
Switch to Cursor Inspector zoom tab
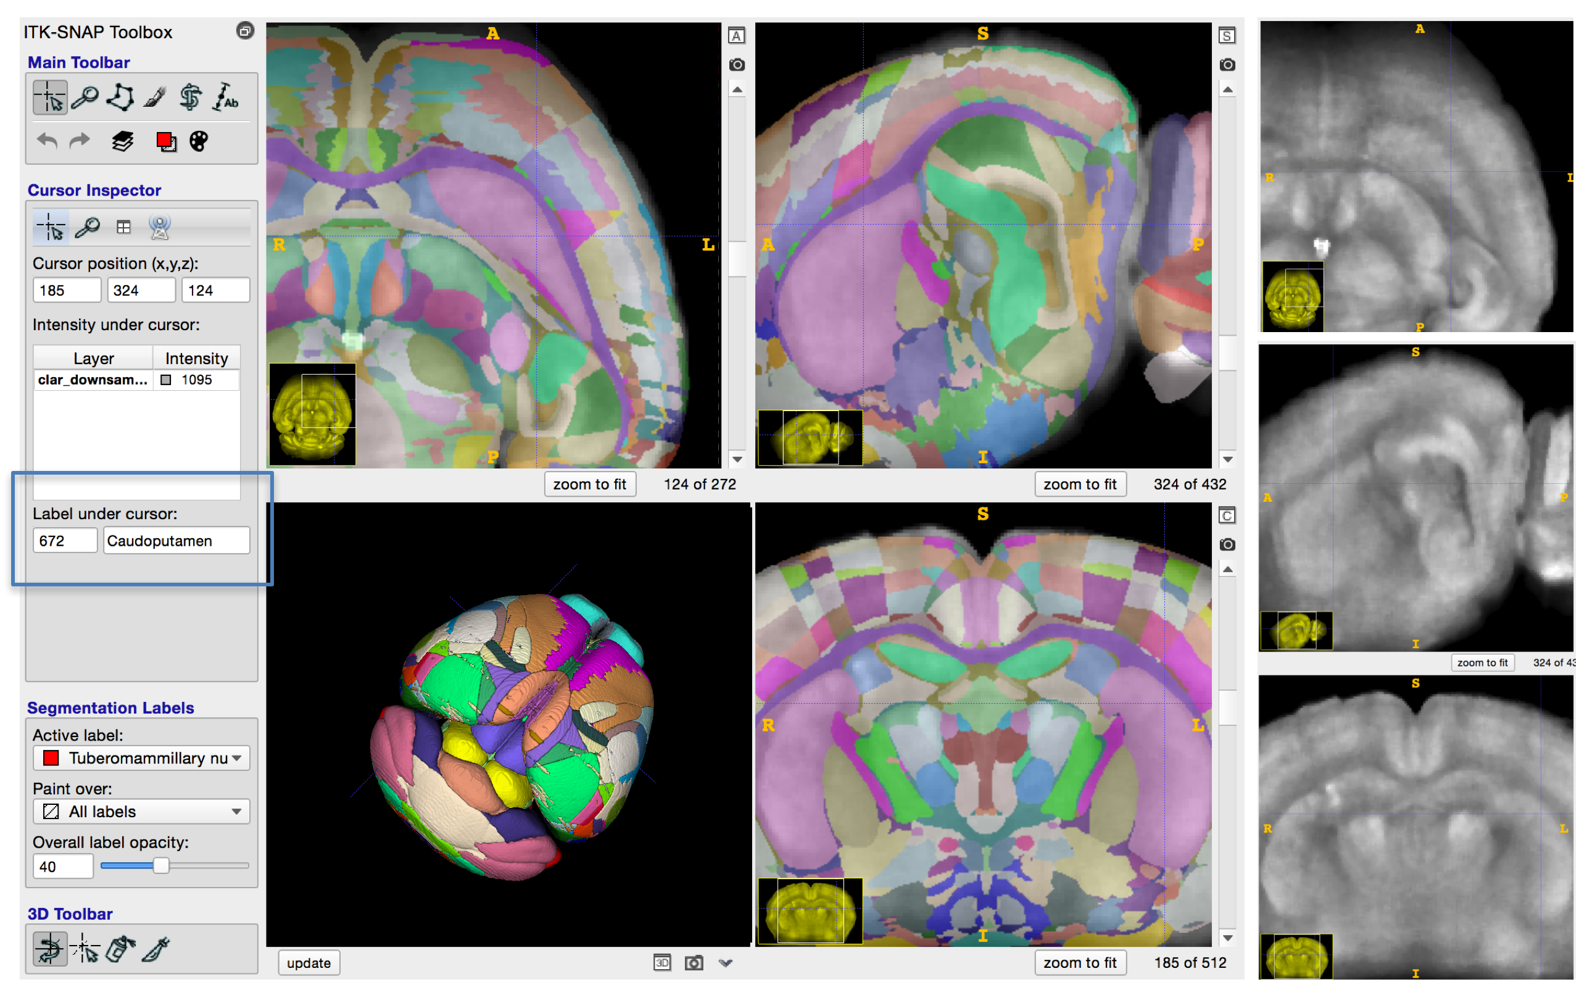click(x=87, y=228)
